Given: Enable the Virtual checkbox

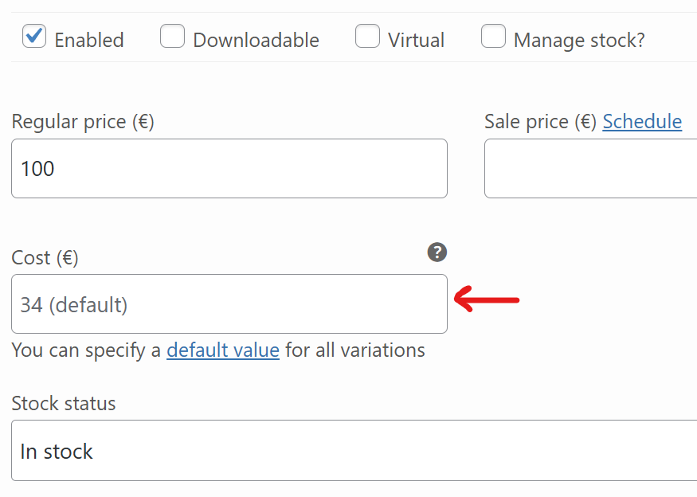Looking at the screenshot, I should [x=367, y=36].
